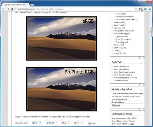
Task: Open the Interviews category link
Action: pyautogui.click(x=119, y=28)
